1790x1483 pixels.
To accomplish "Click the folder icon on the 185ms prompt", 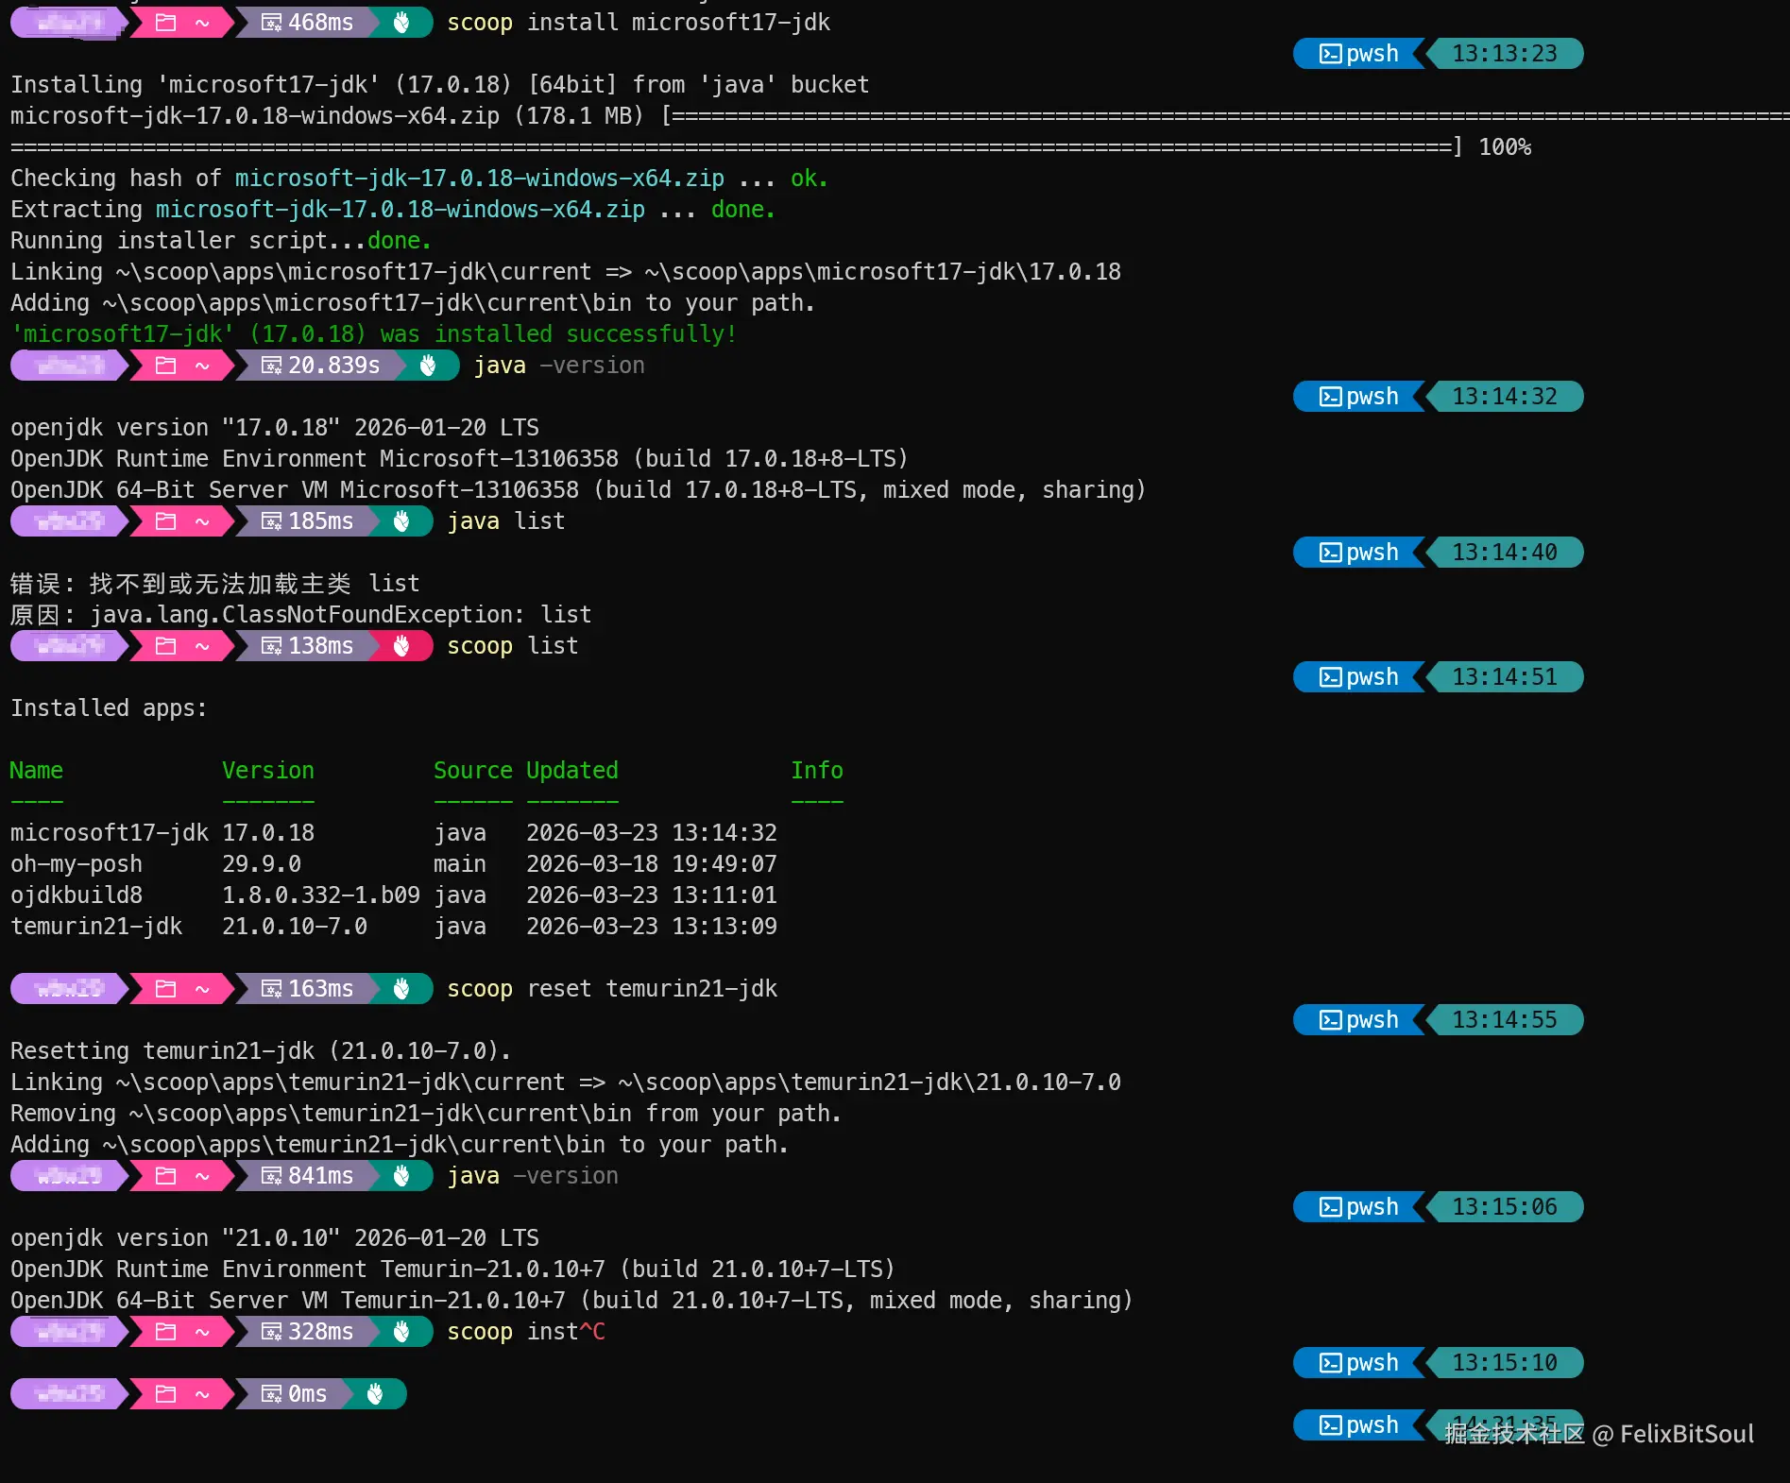I will [x=166, y=521].
